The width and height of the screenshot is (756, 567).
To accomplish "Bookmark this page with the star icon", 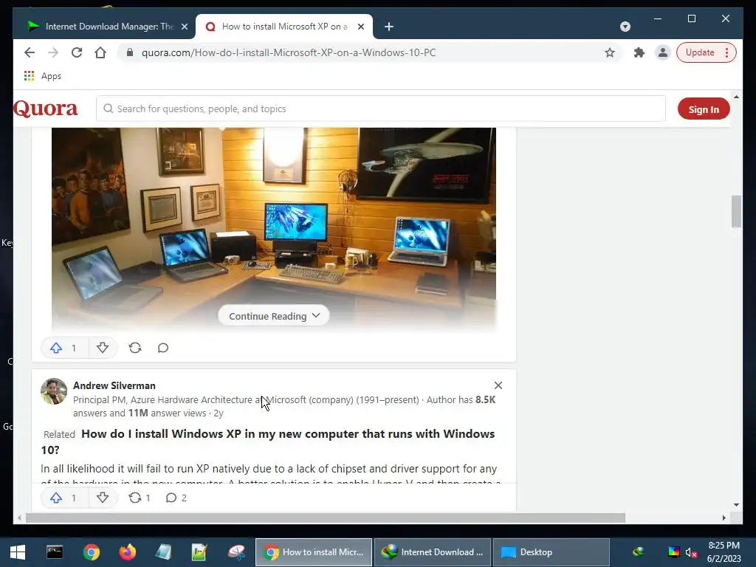I will pyautogui.click(x=610, y=52).
